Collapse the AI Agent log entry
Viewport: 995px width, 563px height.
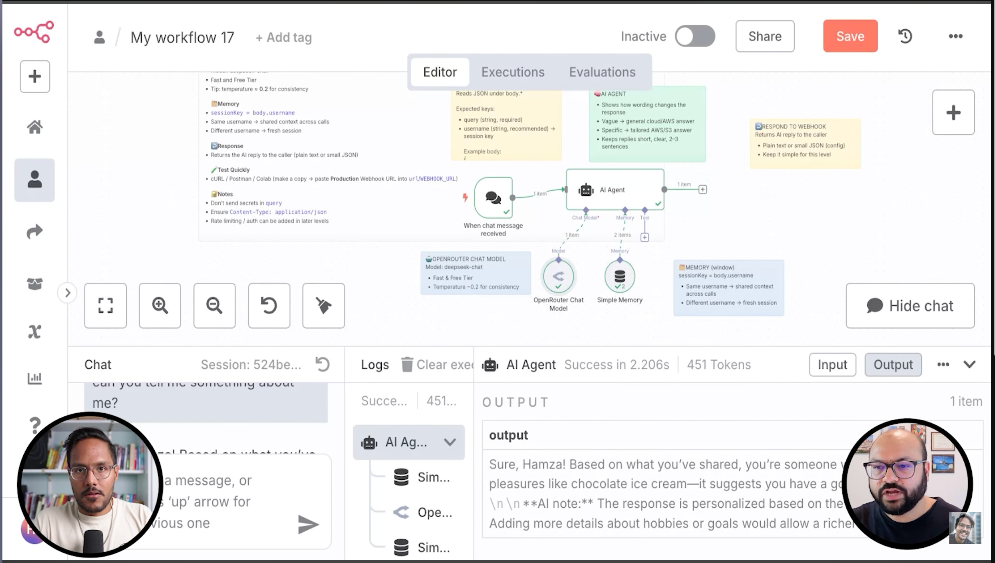tap(450, 442)
